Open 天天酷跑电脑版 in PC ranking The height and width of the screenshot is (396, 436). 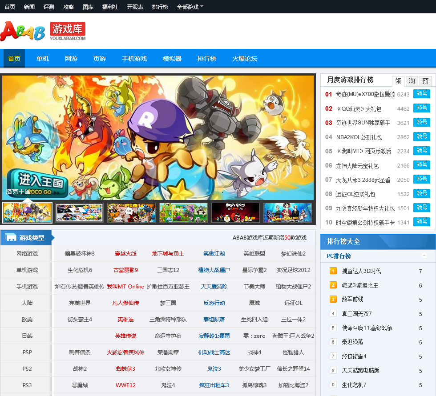click(x=360, y=371)
